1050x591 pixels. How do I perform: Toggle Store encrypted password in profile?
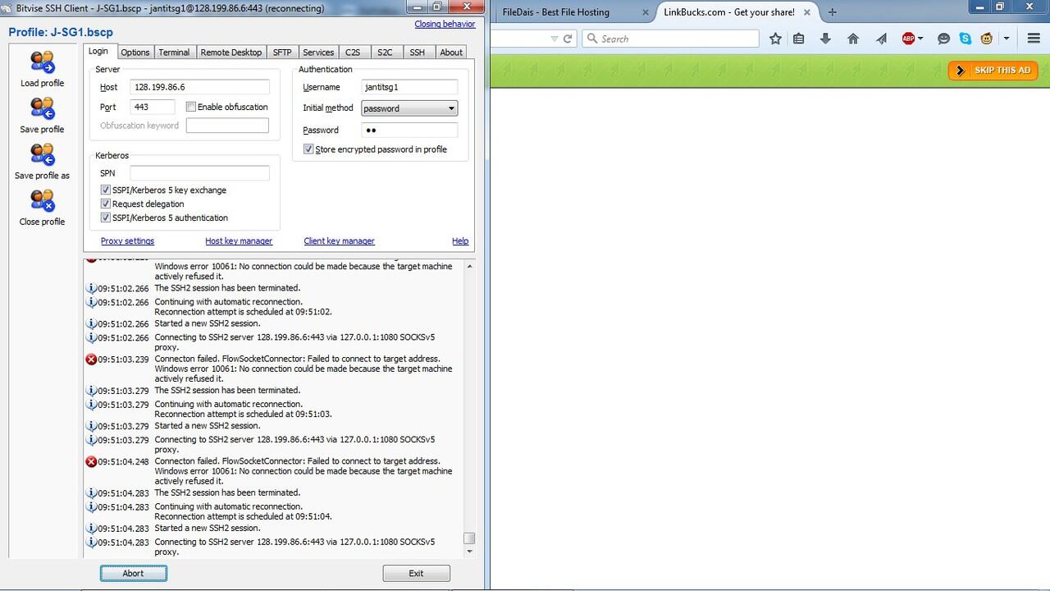coord(308,149)
